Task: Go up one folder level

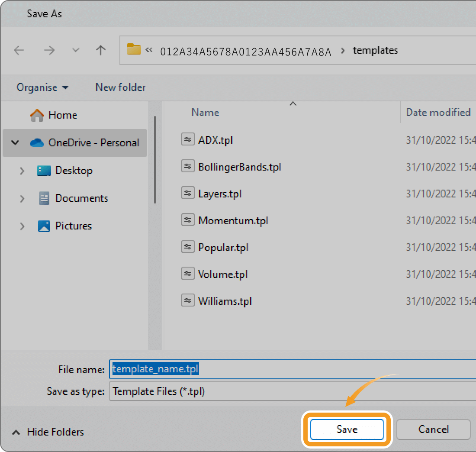Action: (x=101, y=50)
